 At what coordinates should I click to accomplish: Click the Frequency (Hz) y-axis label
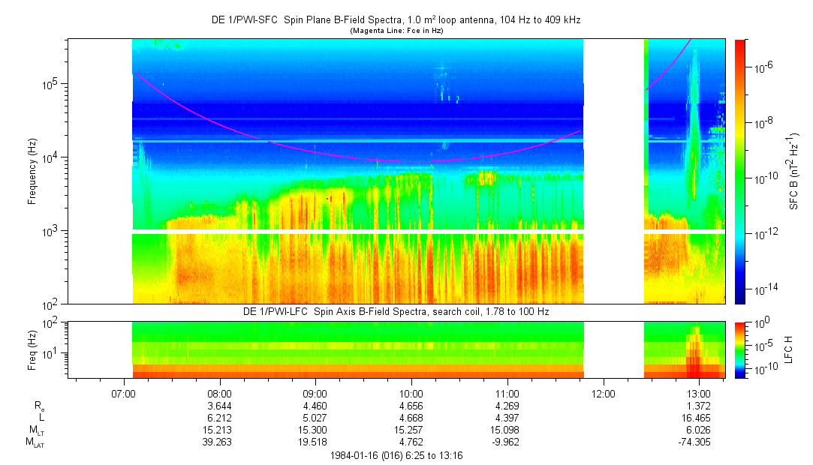click(32, 171)
